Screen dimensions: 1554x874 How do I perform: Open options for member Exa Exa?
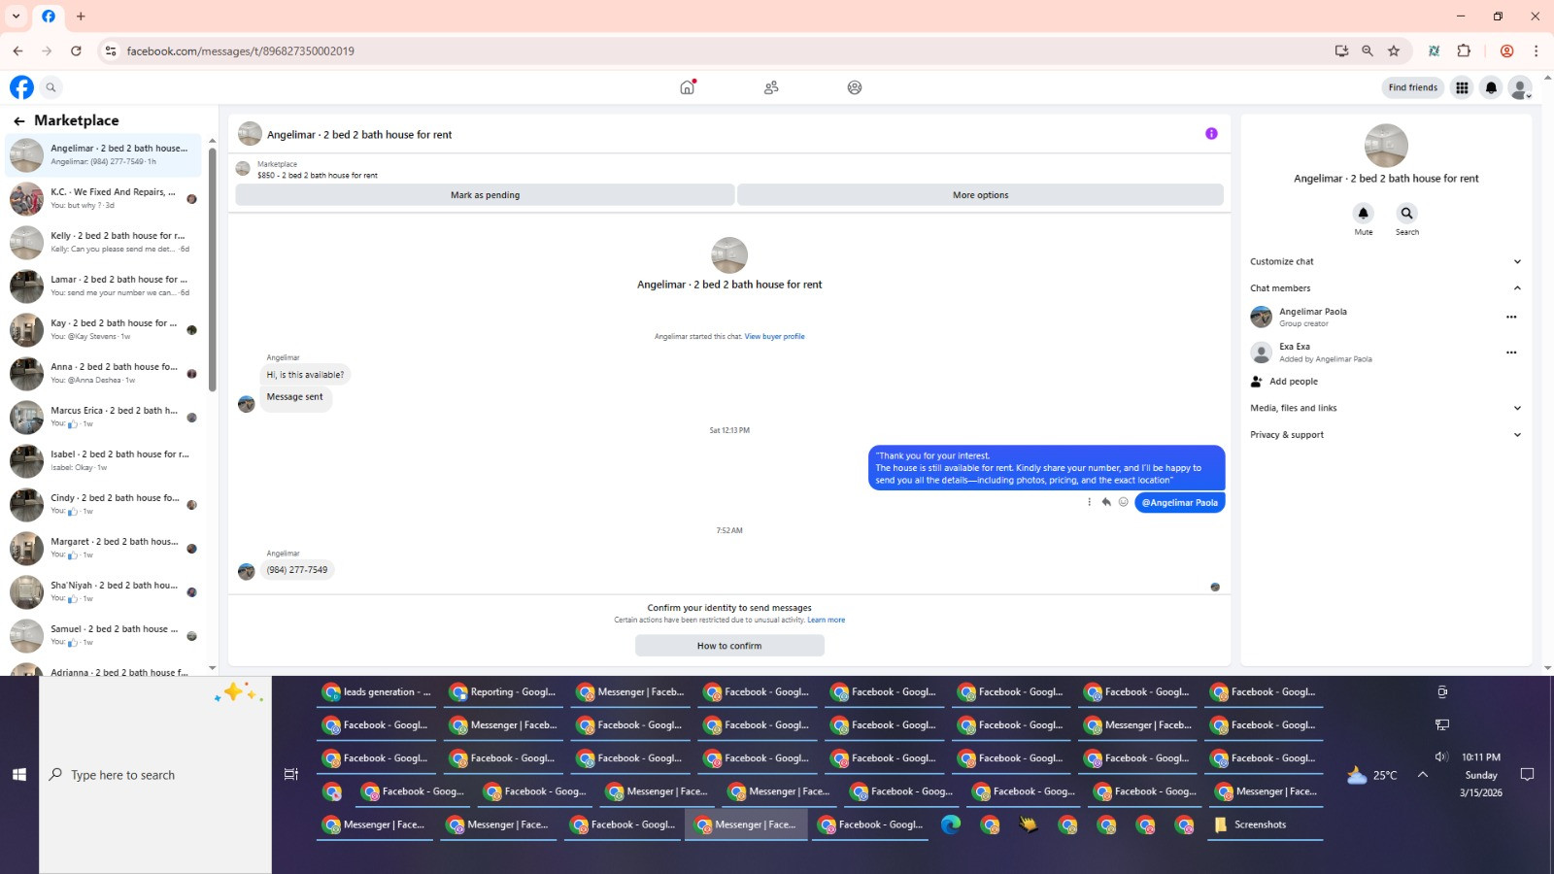1511,353
